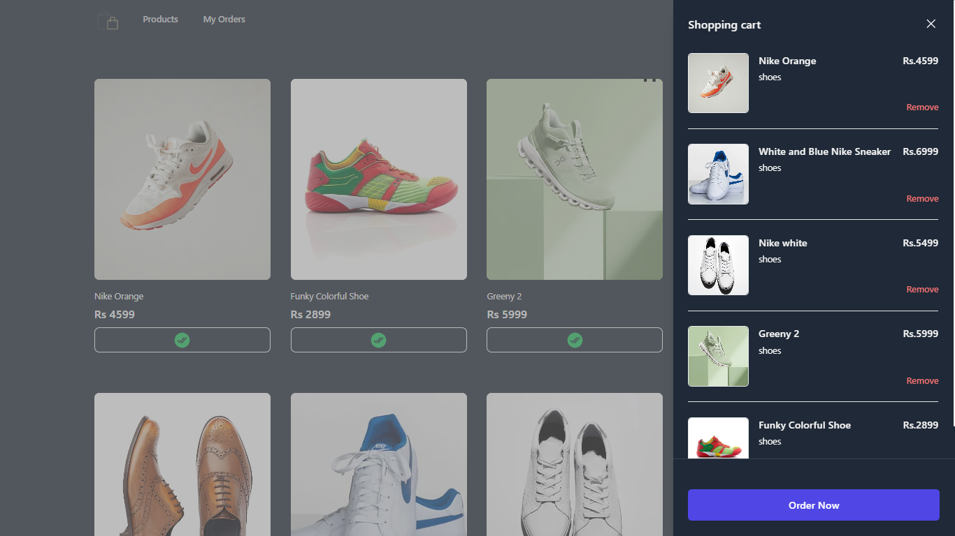Toggle the green checkmark under Nike Orange
Screen dimensions: 955x536
coord(182,340)
